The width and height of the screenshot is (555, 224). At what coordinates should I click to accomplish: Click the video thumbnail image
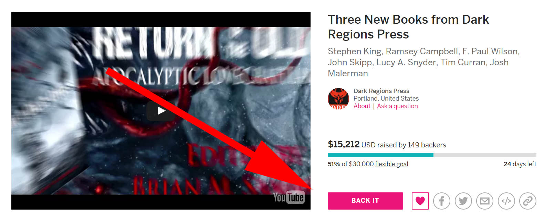pyautogui.click(x=161, y=111)
